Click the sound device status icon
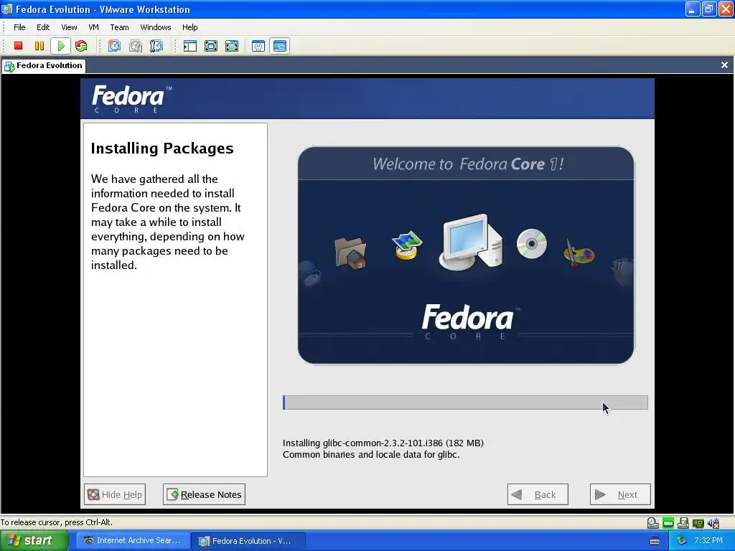735x551 pixels. [713, 523]
